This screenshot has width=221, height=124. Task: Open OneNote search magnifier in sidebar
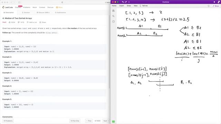coord(114,16)
